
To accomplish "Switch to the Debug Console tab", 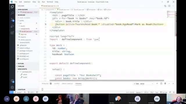I will (x=67, y=83).
